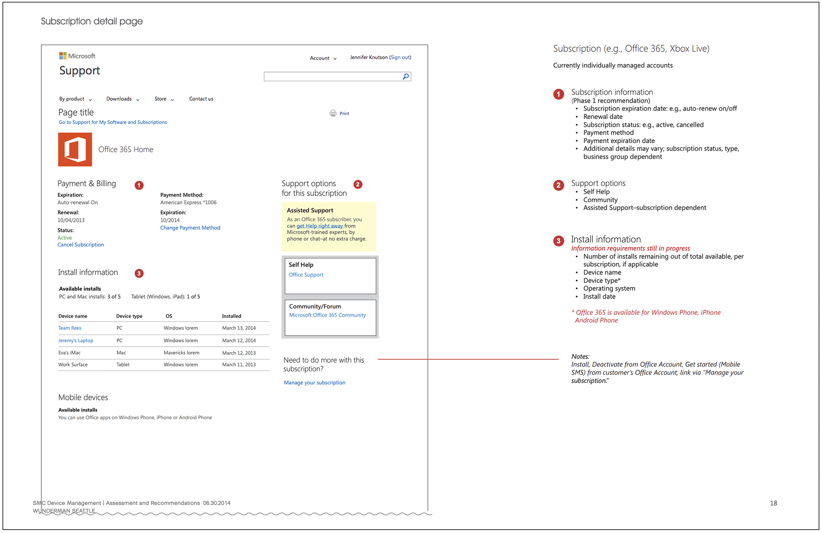Click numbered badge 3 next to Install information
822x533 pixels.
139,273
